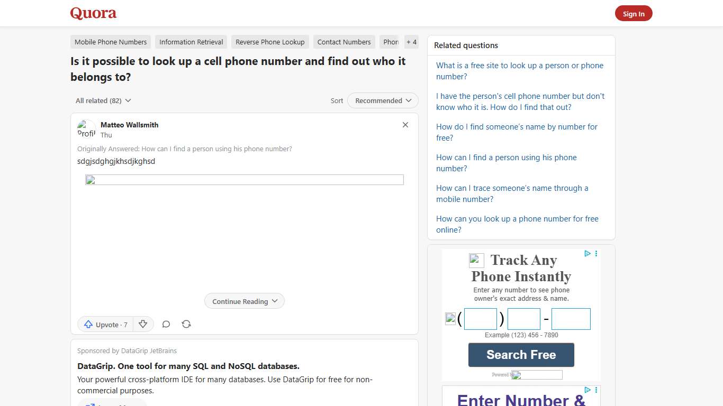The height and width of the screenshot is (406, 723).
Task: Expand the All related (82) dropdown
Action: click(103, 100)
